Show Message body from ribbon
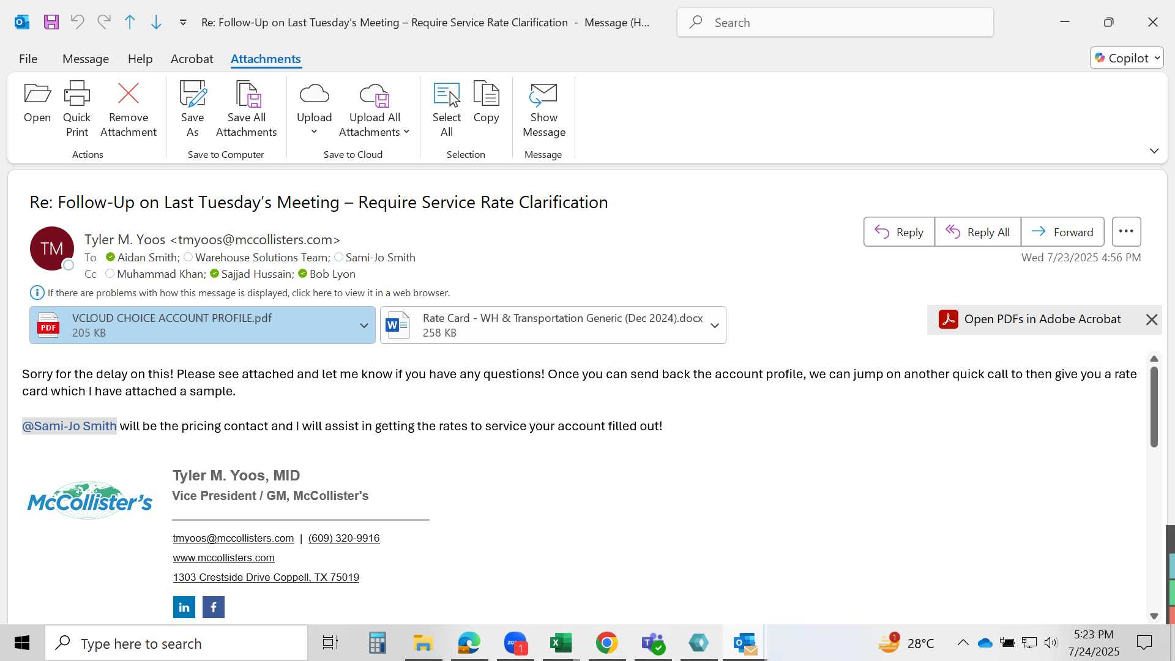The image size is (1175, 661). [x=544, y=110]
